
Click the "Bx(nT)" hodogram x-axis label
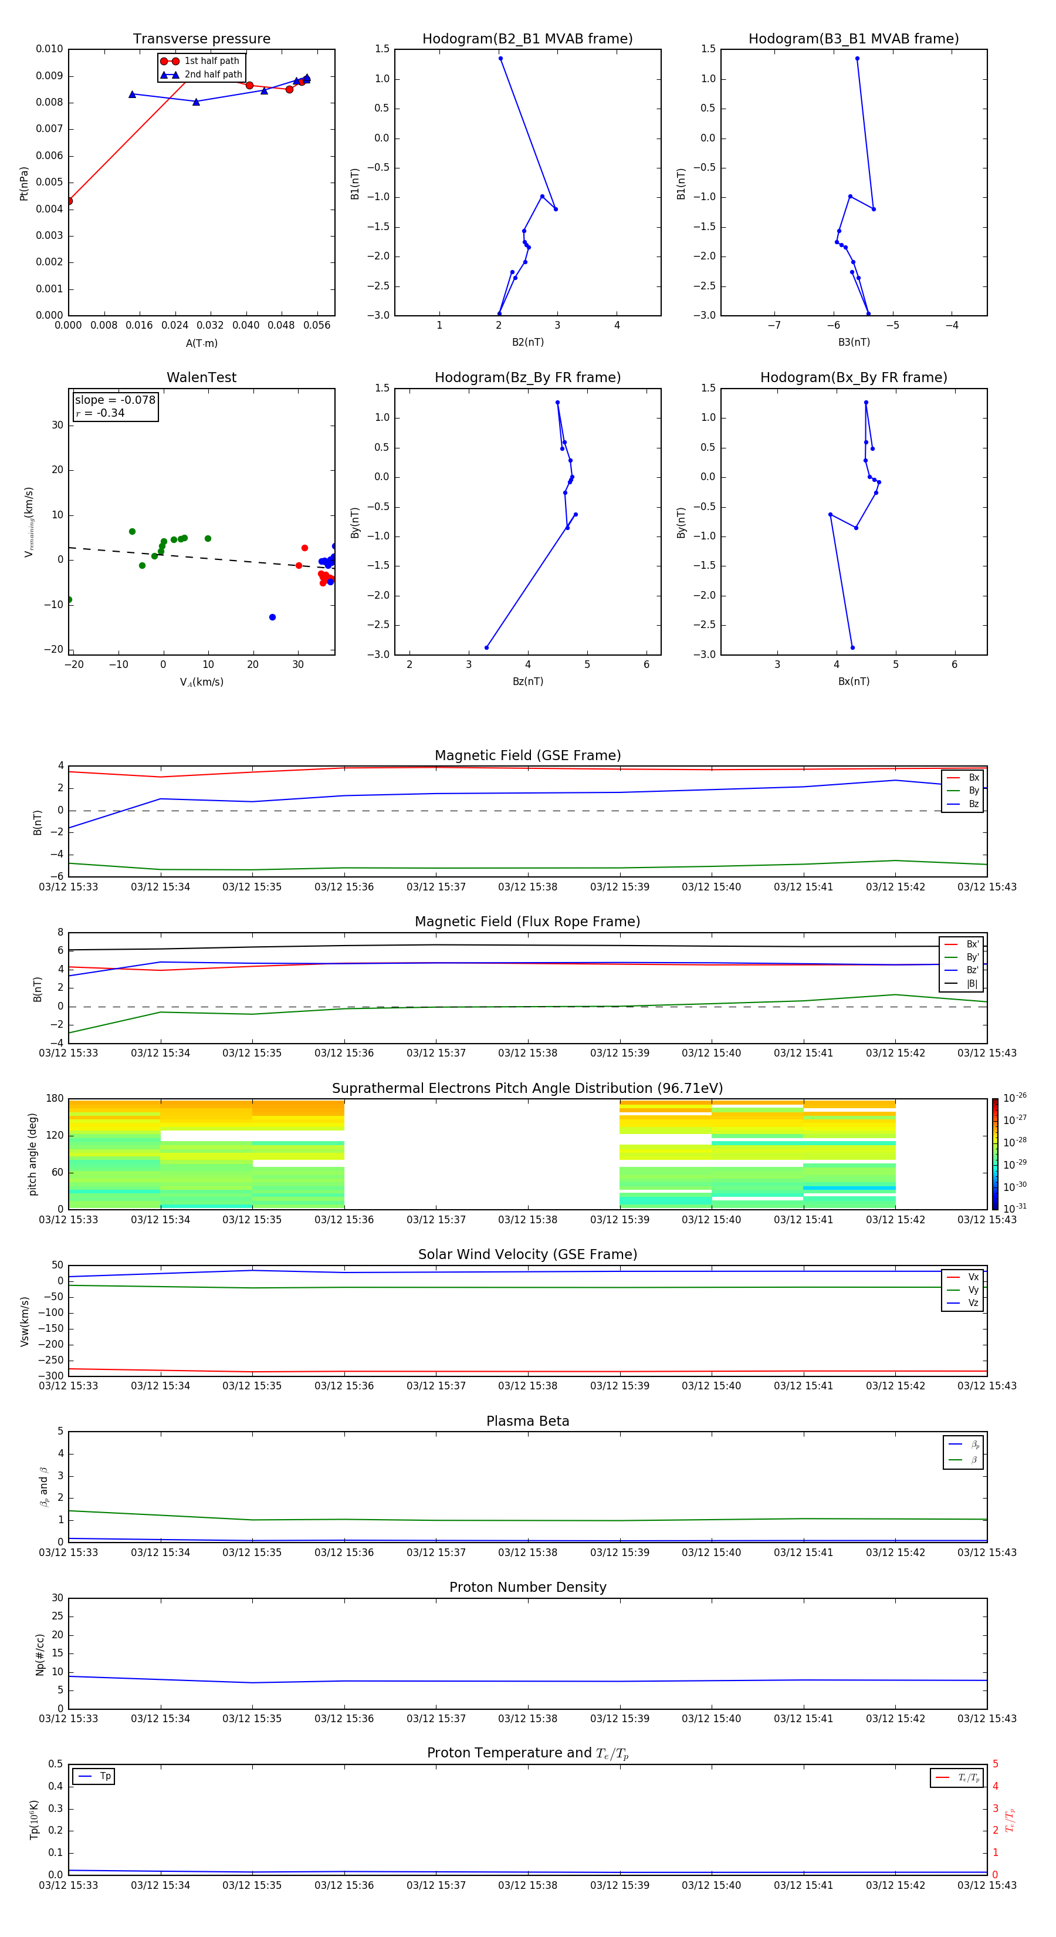click(854, 681)
